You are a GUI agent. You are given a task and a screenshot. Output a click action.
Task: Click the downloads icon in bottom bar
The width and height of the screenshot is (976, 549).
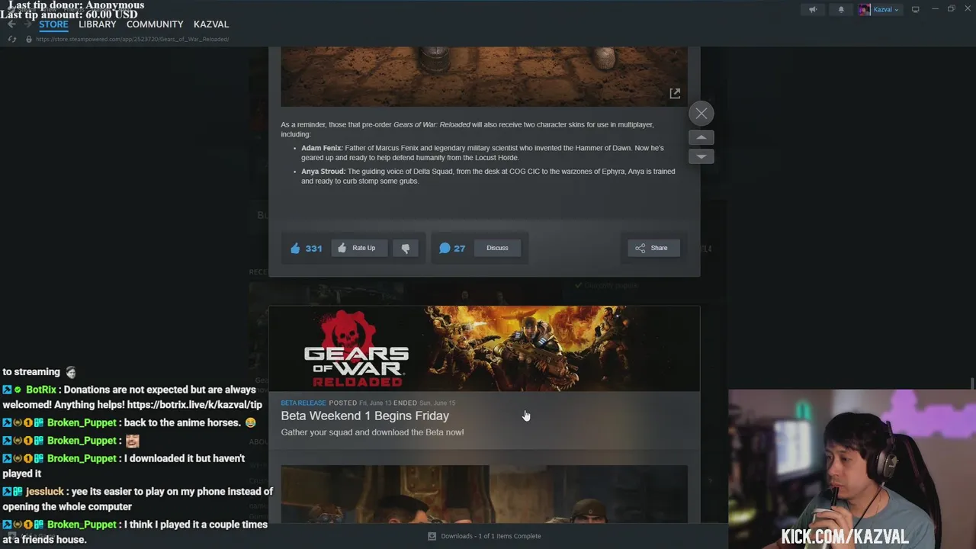click(432, 536)
